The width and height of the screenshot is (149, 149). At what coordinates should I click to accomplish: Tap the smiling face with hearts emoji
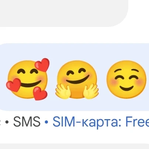pyautogui.click(x=28, y=79)
